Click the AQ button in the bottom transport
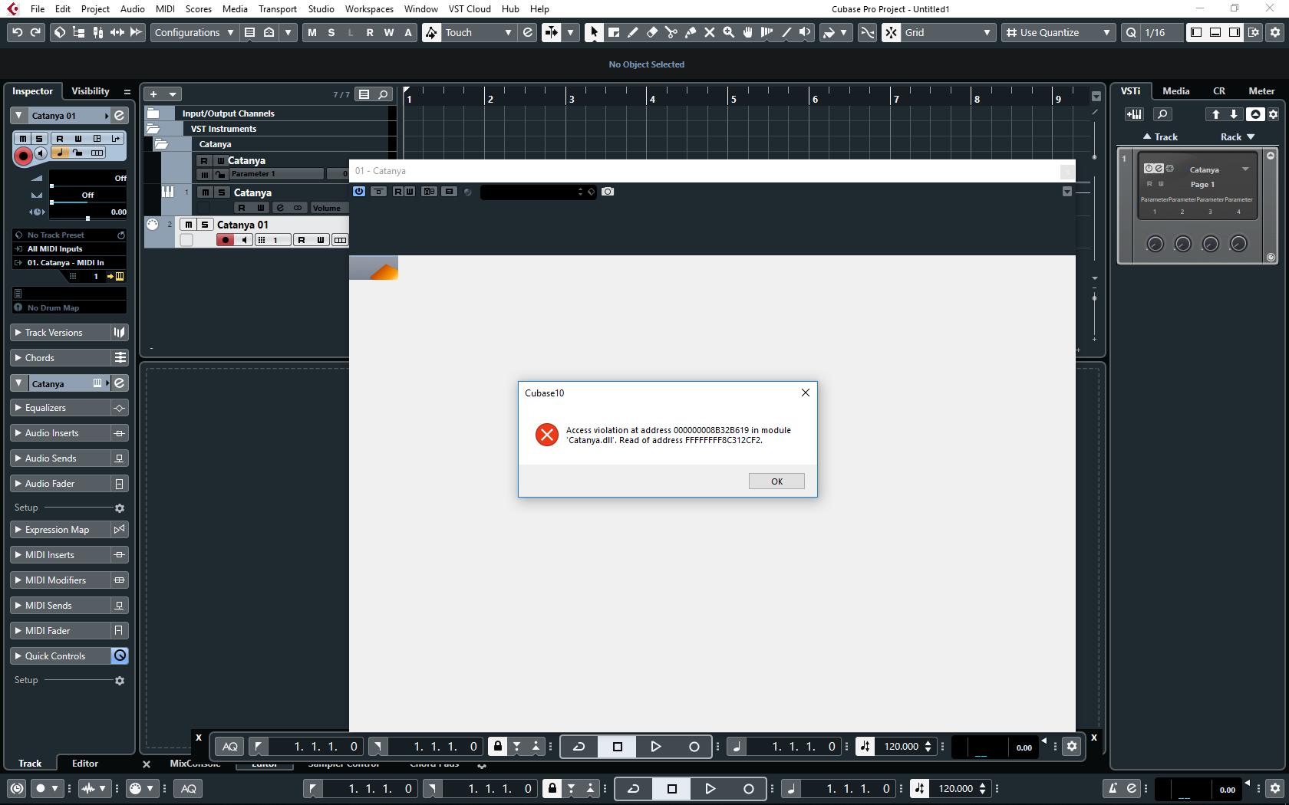 (x=189, y=788)
